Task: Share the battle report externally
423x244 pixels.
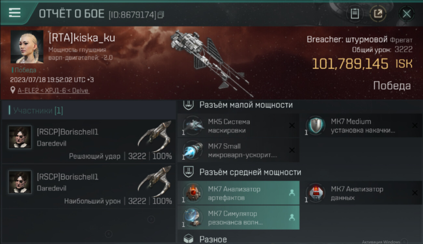Action: pos(378,14)
